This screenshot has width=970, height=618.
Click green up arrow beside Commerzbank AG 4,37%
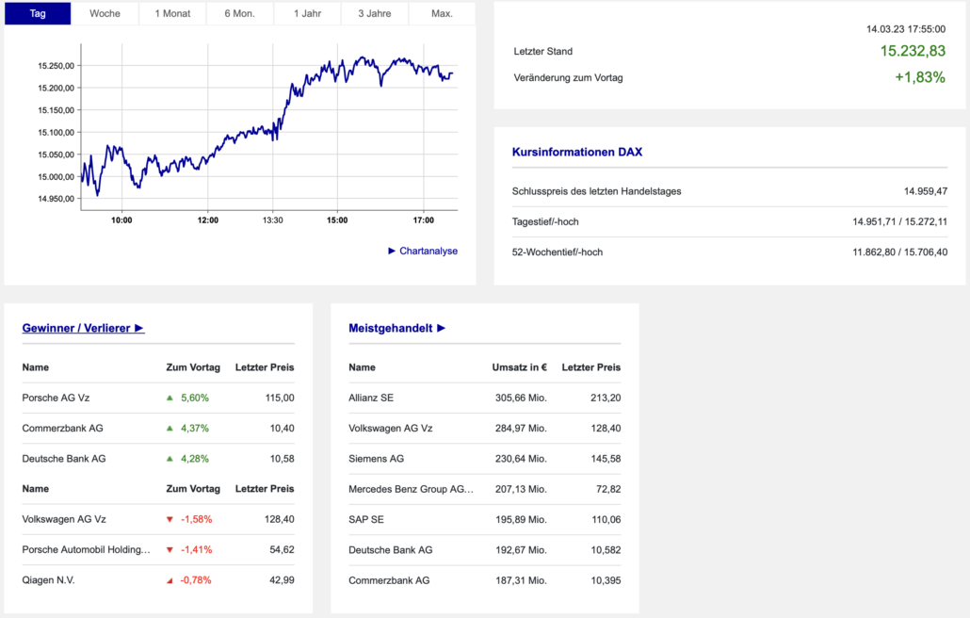tap(170, 428)
